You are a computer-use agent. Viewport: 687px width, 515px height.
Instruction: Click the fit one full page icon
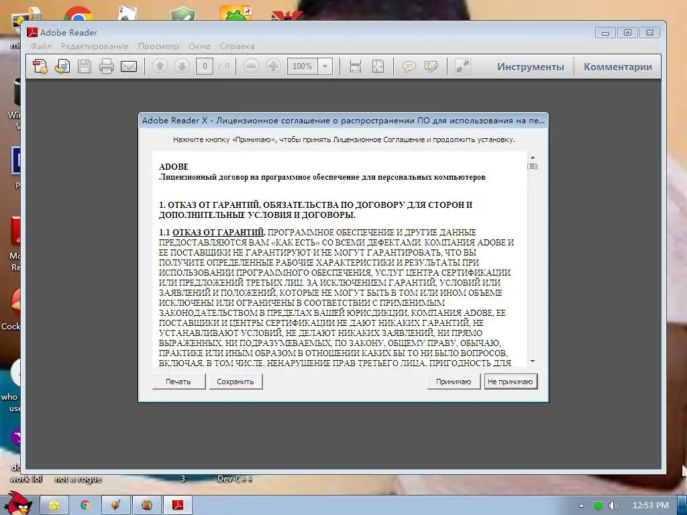(378, 66)
